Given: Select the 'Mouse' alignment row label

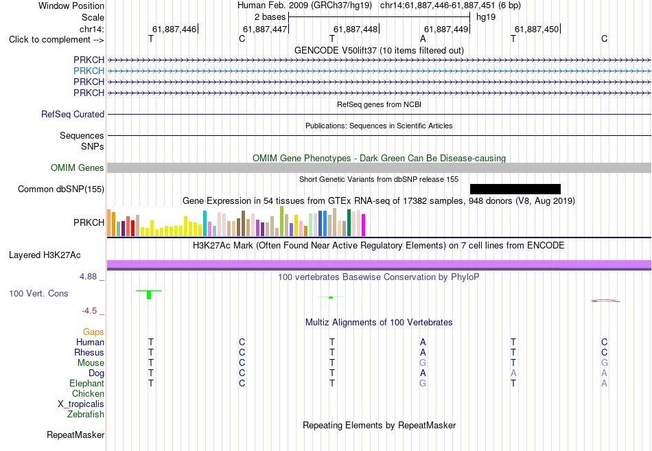Looking at the screenshot, I should point(91,363).
